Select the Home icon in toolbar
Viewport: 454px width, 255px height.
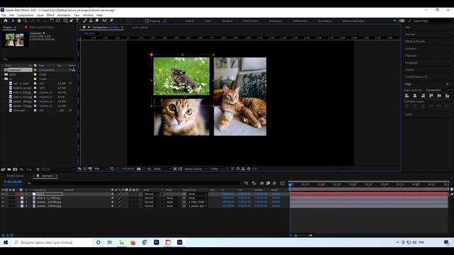pyautogui.click(x=6, y=21)
